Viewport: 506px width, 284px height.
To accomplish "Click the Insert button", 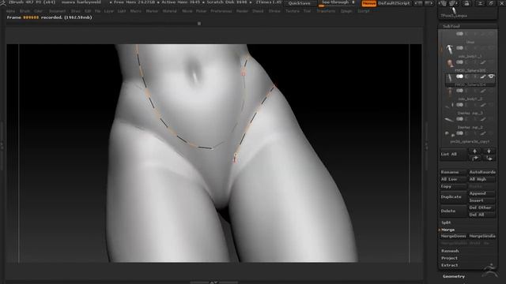I will 482,200.
